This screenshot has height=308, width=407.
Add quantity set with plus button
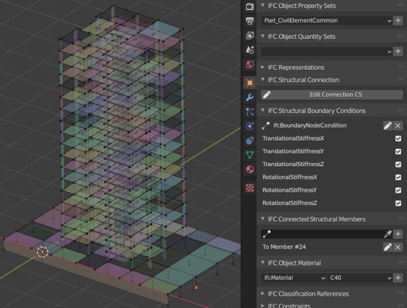click(x=398, y=51)
